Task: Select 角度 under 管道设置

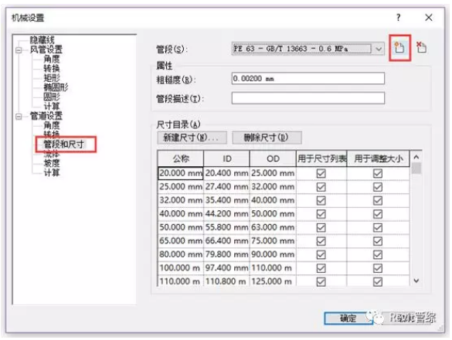Action: pyautogui.click(x=52, y=125)
